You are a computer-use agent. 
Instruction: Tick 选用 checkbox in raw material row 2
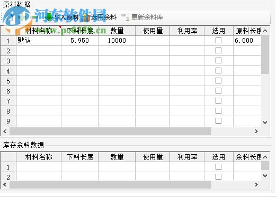(x=218, y=51)
